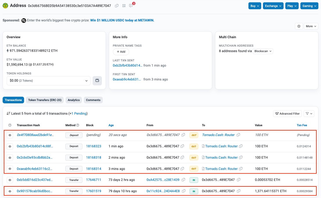The width and height of the screenshot is (321, 198).
Task: Copy To address in block 17646711 row
Action: (239, 180)
